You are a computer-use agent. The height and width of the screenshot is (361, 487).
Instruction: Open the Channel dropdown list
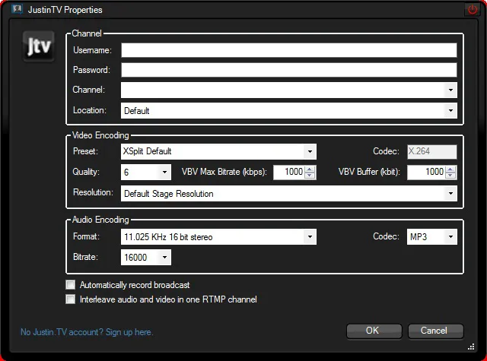(289, 90)
